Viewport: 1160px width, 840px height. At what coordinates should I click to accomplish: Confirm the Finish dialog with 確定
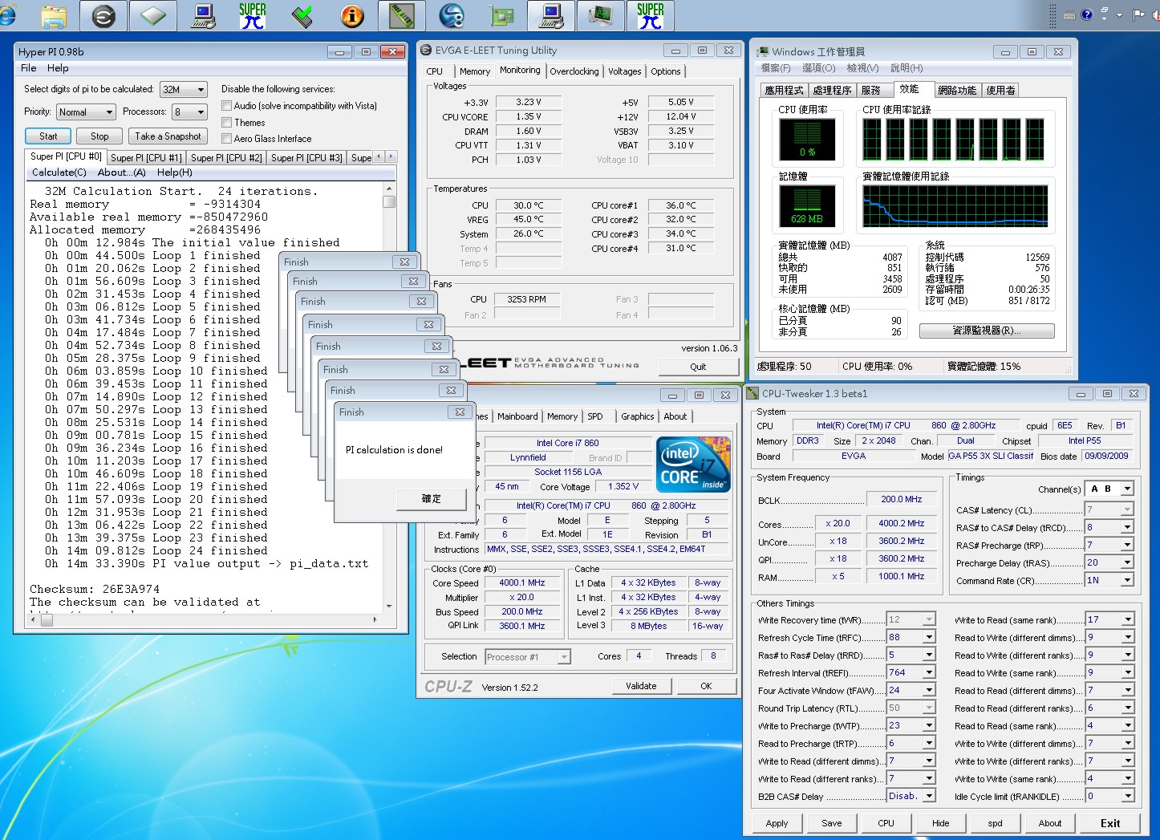[x=432, y=499]
